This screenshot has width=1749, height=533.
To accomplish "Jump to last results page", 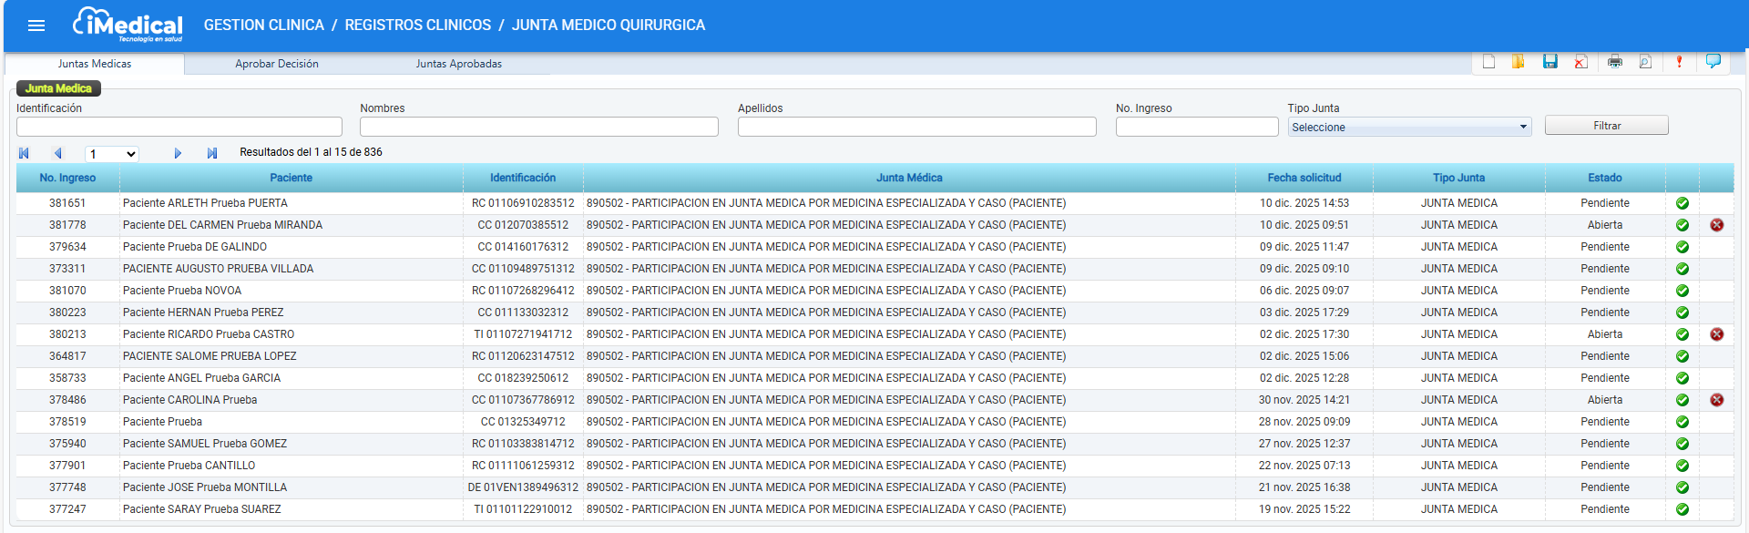I will coord(211,153).
